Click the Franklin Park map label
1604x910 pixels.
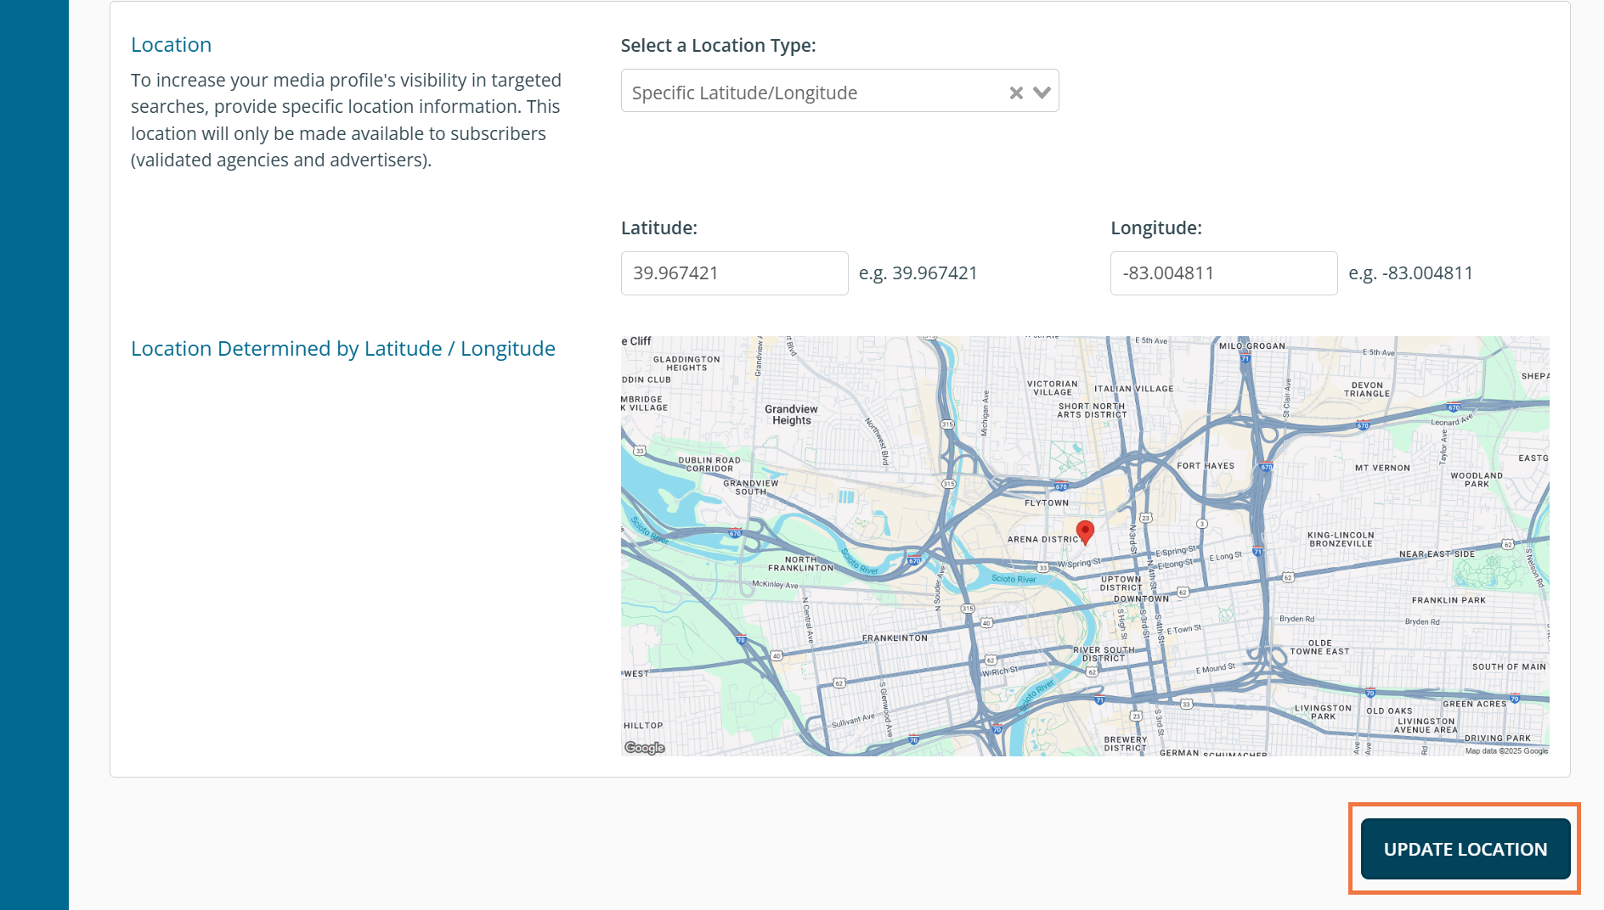coord(1449,600)
